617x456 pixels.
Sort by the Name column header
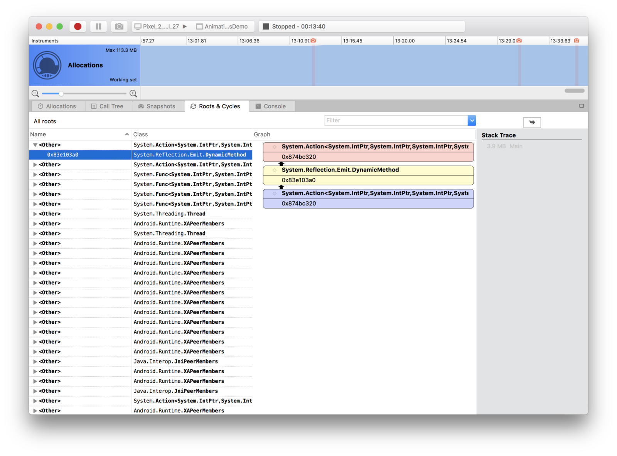click(80, 134)
